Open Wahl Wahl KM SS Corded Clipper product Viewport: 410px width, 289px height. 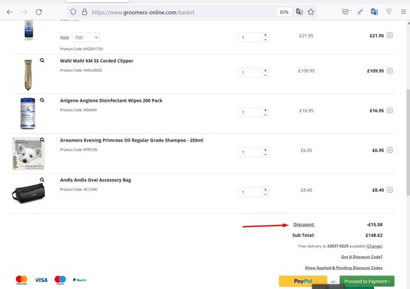pyautogui.click(x=97, y=61)
